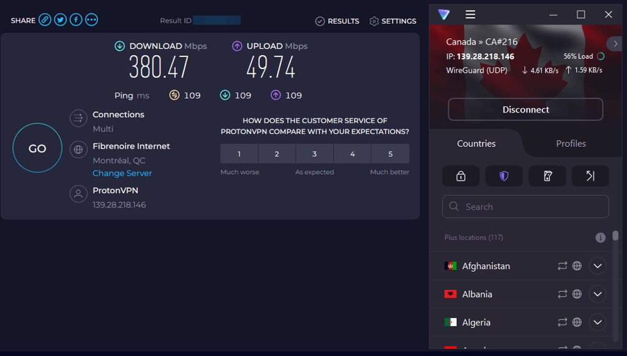The width and height of the screenshot is (627, 356).
Task: Disconnect from the Canada VPN server
Action: [x=525, y=109]
